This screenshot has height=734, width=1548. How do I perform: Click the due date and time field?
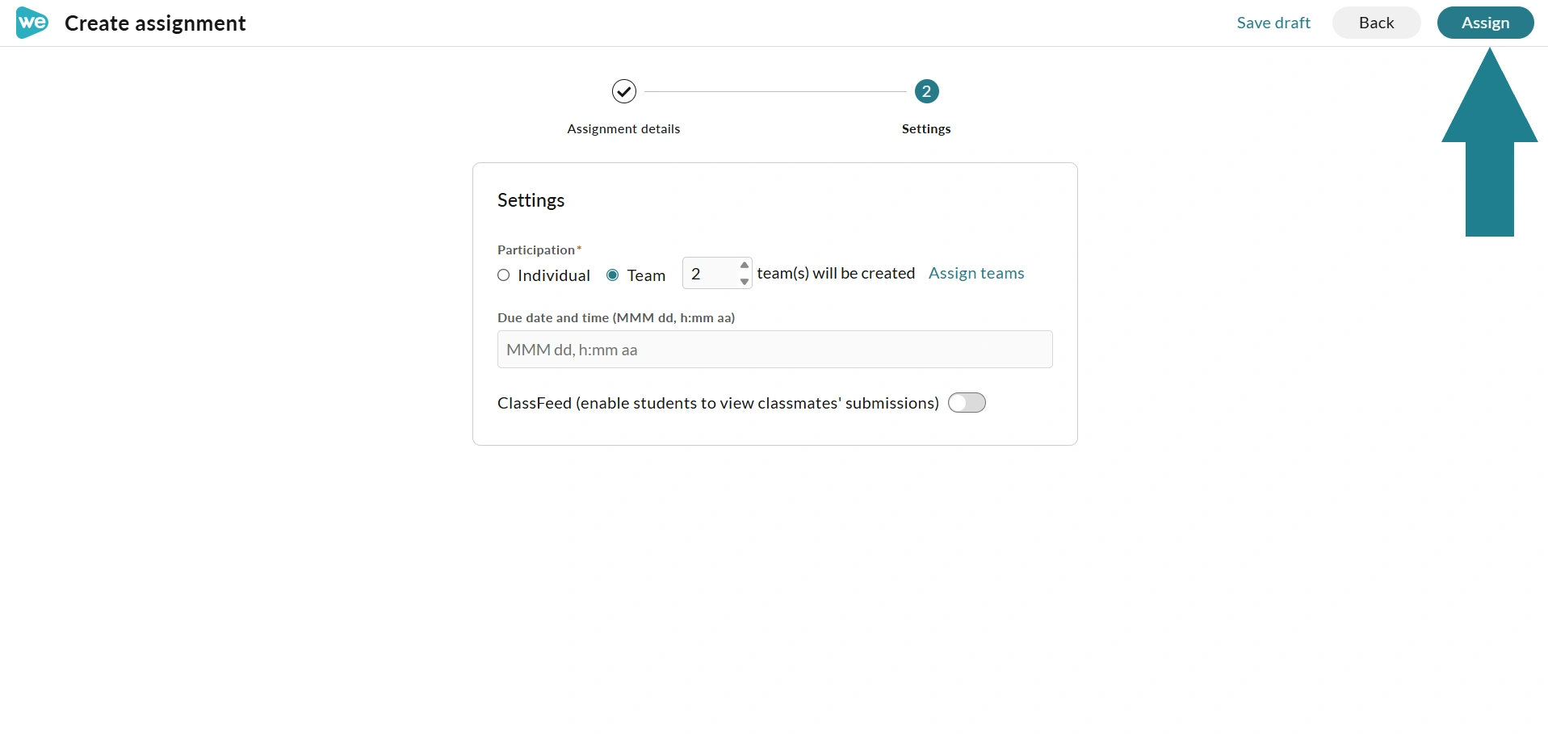(774, 350)
